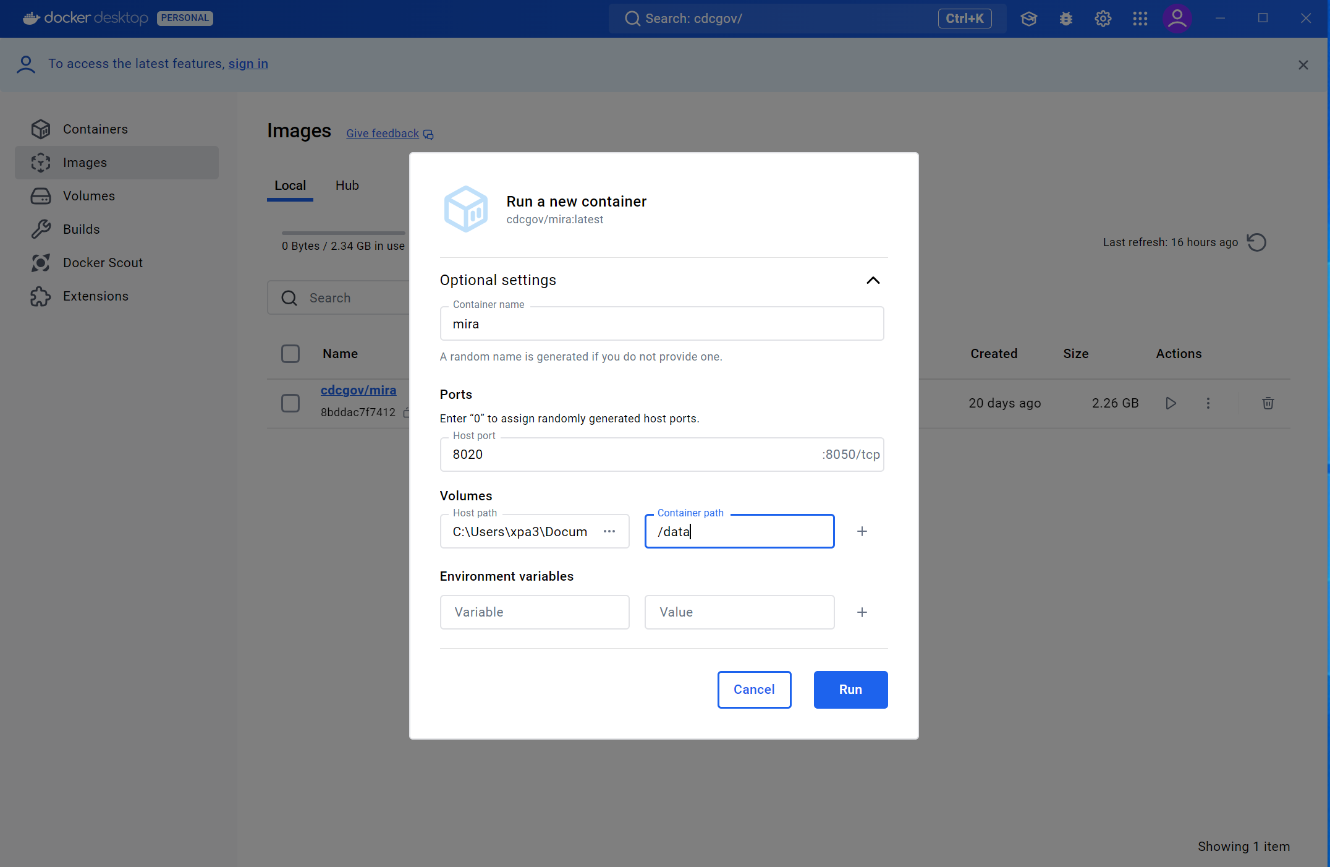The width and height of the screenshot is (1330, 867).
Task: Switch to the Hub tab
Action: coord(347,186)
